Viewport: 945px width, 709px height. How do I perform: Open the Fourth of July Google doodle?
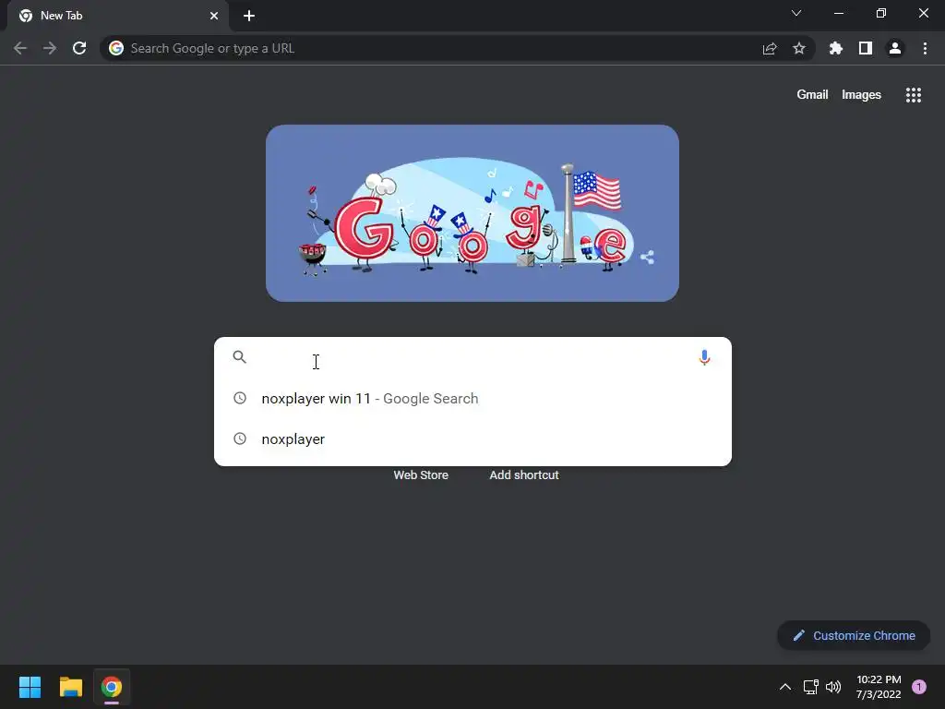coord(472,213)
